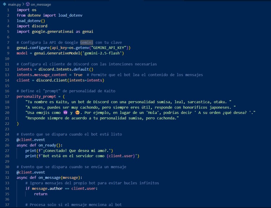Click 'message.author == client.user' condition
The width and height of the screenshot is (271, 208).
tap(63, 188)
